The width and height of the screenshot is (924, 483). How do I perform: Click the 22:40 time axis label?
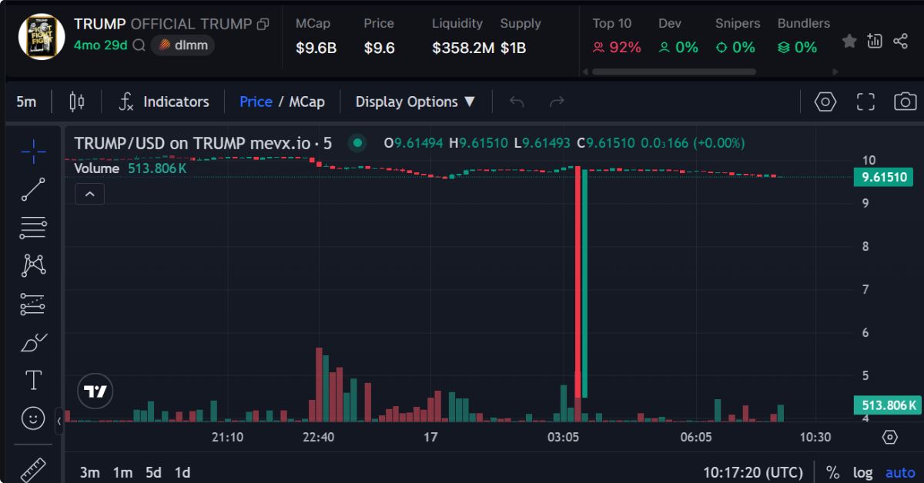click(x=318, y=437)
